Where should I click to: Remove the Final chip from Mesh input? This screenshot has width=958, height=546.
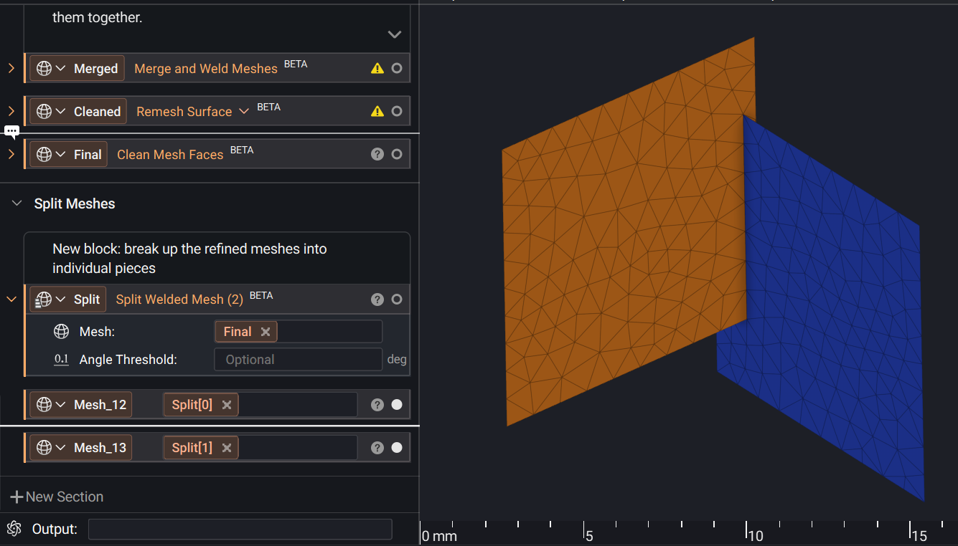coord(266,332)
